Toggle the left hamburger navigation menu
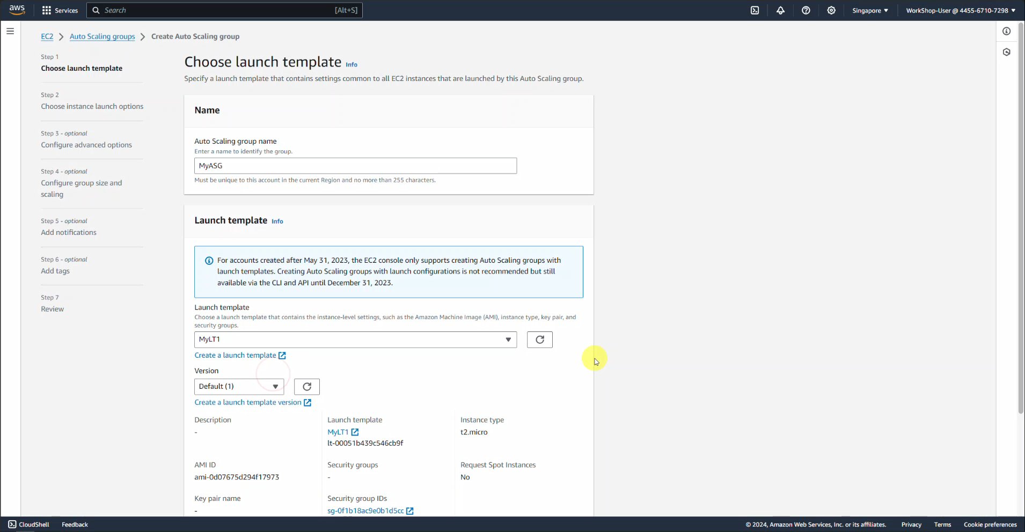The height and width of the screenshot is (532, 1025). click(10, 31)
